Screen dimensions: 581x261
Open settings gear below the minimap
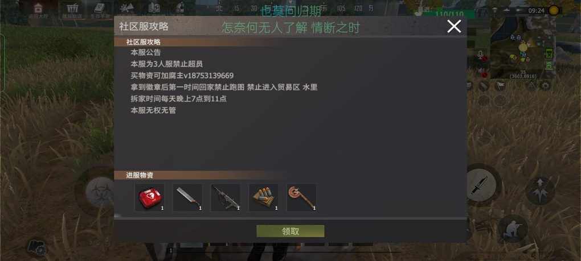click(545, 86)
